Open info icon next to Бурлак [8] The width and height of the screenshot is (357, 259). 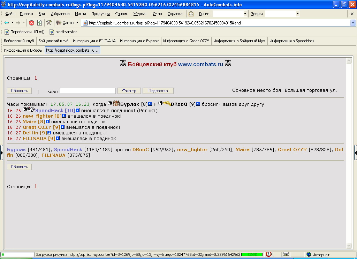[150, 104]
